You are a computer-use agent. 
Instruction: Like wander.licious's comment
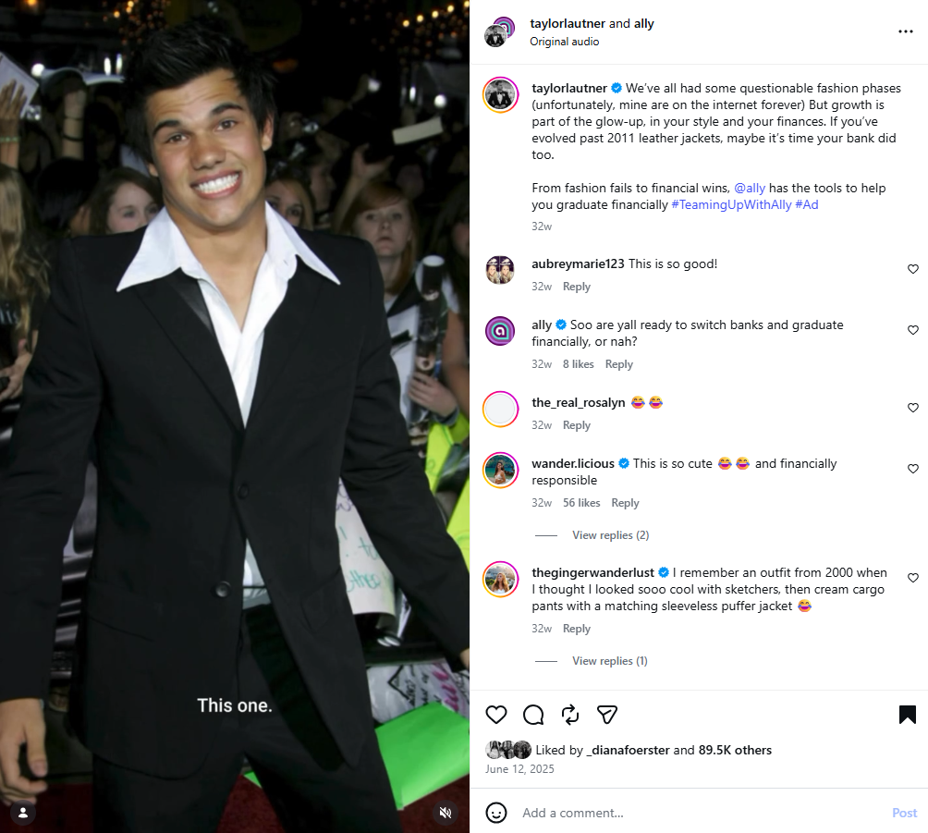pyautogui.click(x=913, y=470)
